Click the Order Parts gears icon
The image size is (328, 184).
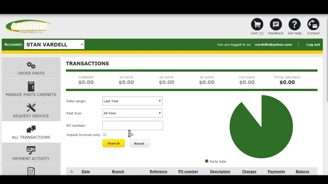pyautogui.click(x=31, y=65)
